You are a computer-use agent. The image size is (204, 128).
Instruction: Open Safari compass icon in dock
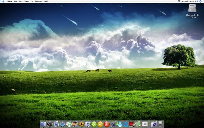63,124
